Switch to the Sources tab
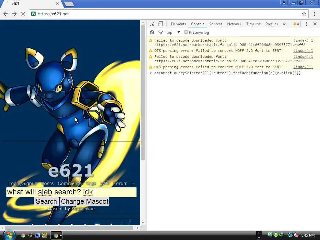 point(216,24)
